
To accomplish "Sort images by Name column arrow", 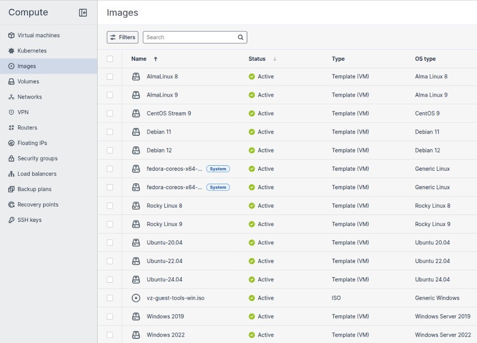I will click(156, 59).
